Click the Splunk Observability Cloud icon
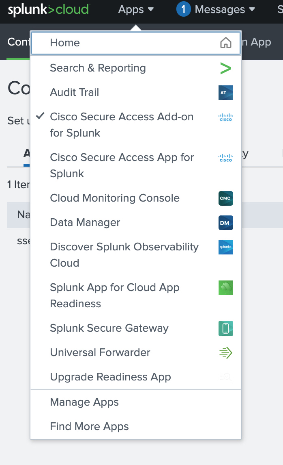This screenshot has width=283, height=465. tap(225, 247)
